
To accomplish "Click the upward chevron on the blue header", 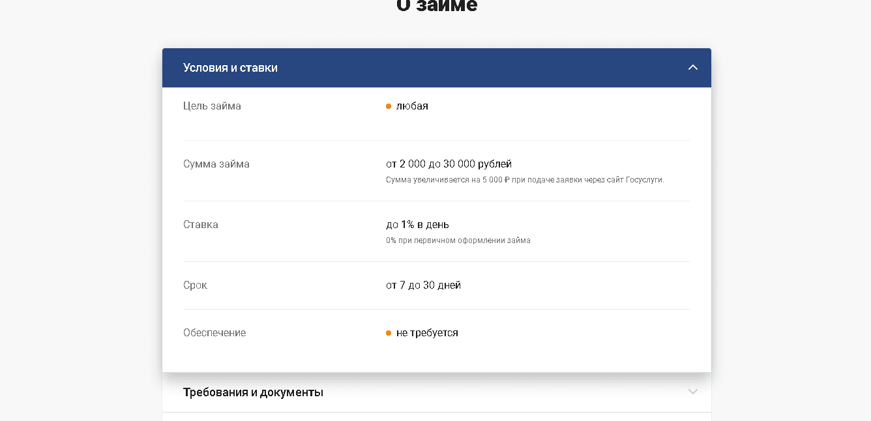I will 692,67.
